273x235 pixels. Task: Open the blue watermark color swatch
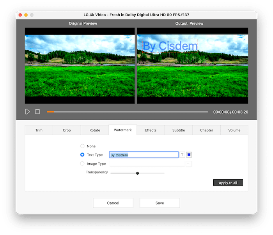pos(189,155)
